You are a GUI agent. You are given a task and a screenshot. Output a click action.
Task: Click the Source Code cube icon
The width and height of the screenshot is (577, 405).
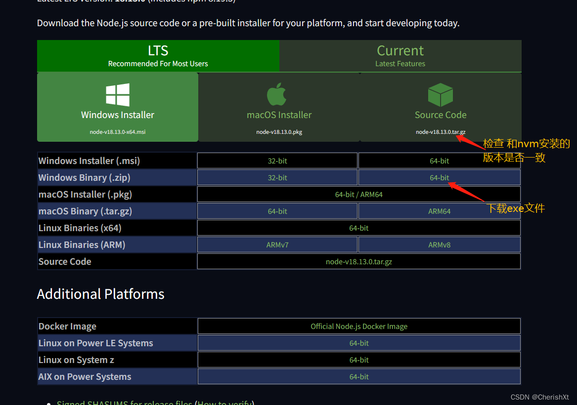pyautogui.click(x=441, y=95)
